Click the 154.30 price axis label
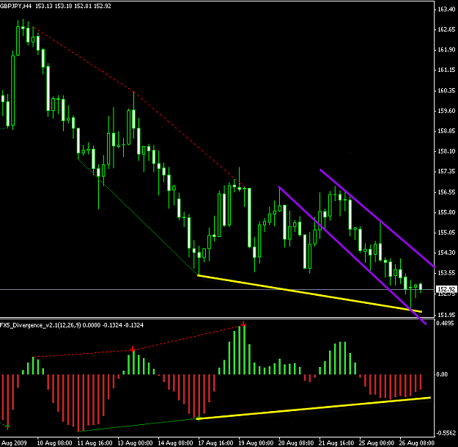This screenshot has height=447, width=458. coord(446,252)
